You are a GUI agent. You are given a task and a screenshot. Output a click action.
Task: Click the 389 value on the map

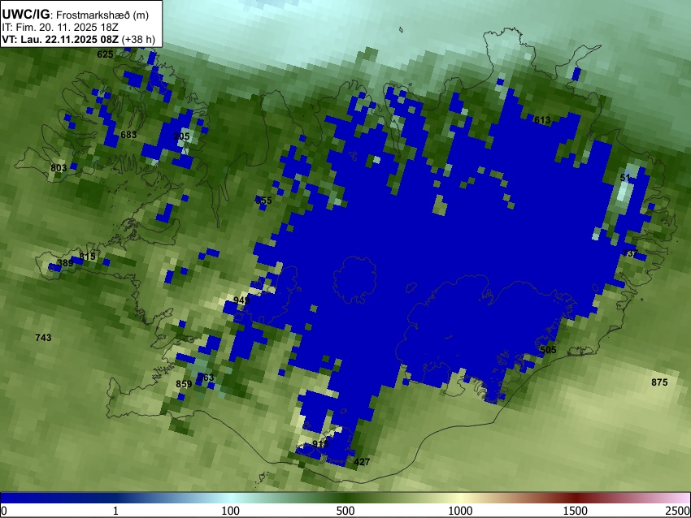[x=65, y=263]
